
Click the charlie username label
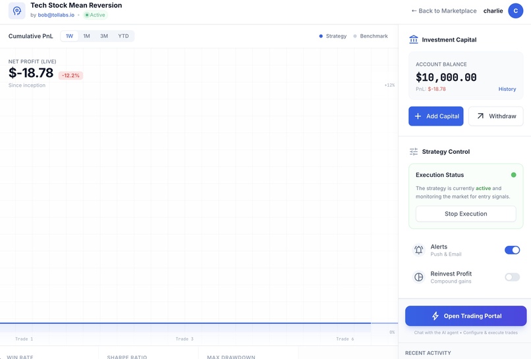pyautogui.click(x=493, y=11)
